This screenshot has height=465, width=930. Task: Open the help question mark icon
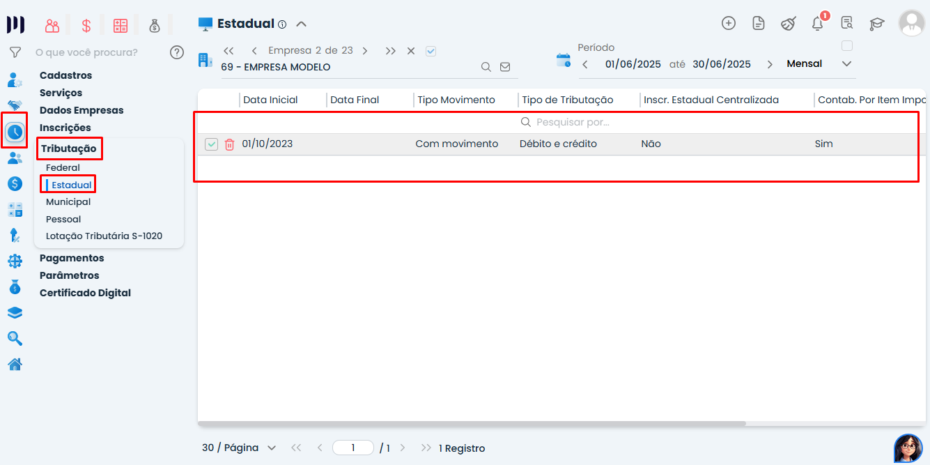click(177, 52)
